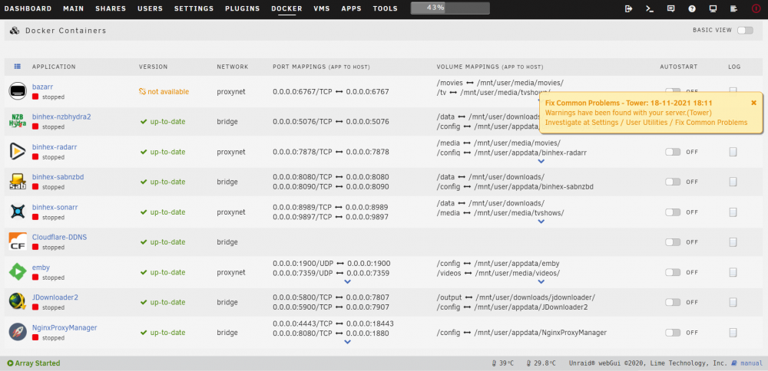
Task: Open the Tools menu
Action: (x=386, y=8)
